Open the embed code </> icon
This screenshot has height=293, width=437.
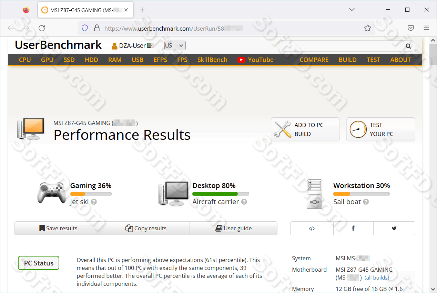pos(312,228)
